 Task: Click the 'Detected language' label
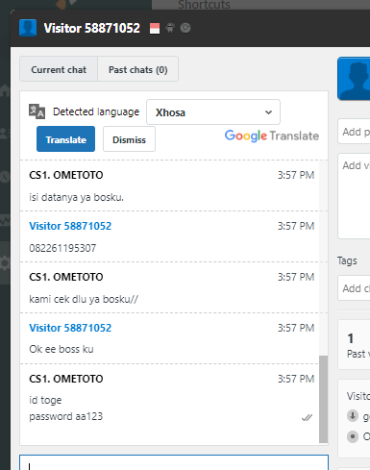click(96, 111)
